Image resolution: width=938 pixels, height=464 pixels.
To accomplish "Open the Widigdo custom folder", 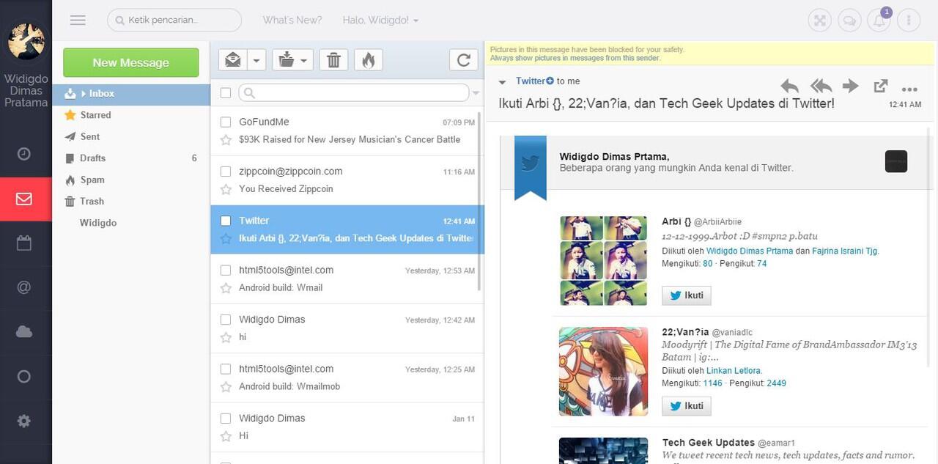I will pos(98,223).
